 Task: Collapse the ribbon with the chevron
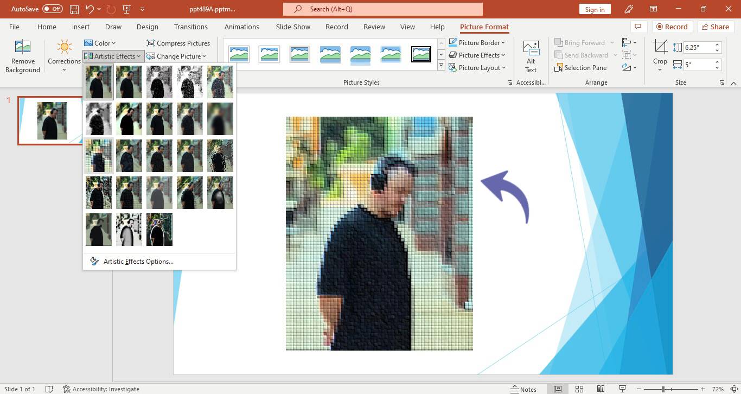733,82
